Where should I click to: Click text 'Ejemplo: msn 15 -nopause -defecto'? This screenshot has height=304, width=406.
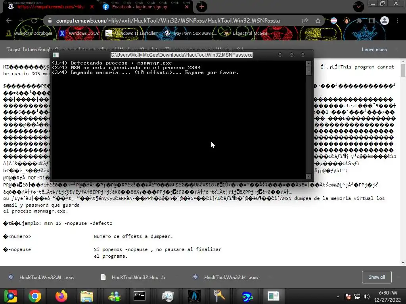point(65,223)
